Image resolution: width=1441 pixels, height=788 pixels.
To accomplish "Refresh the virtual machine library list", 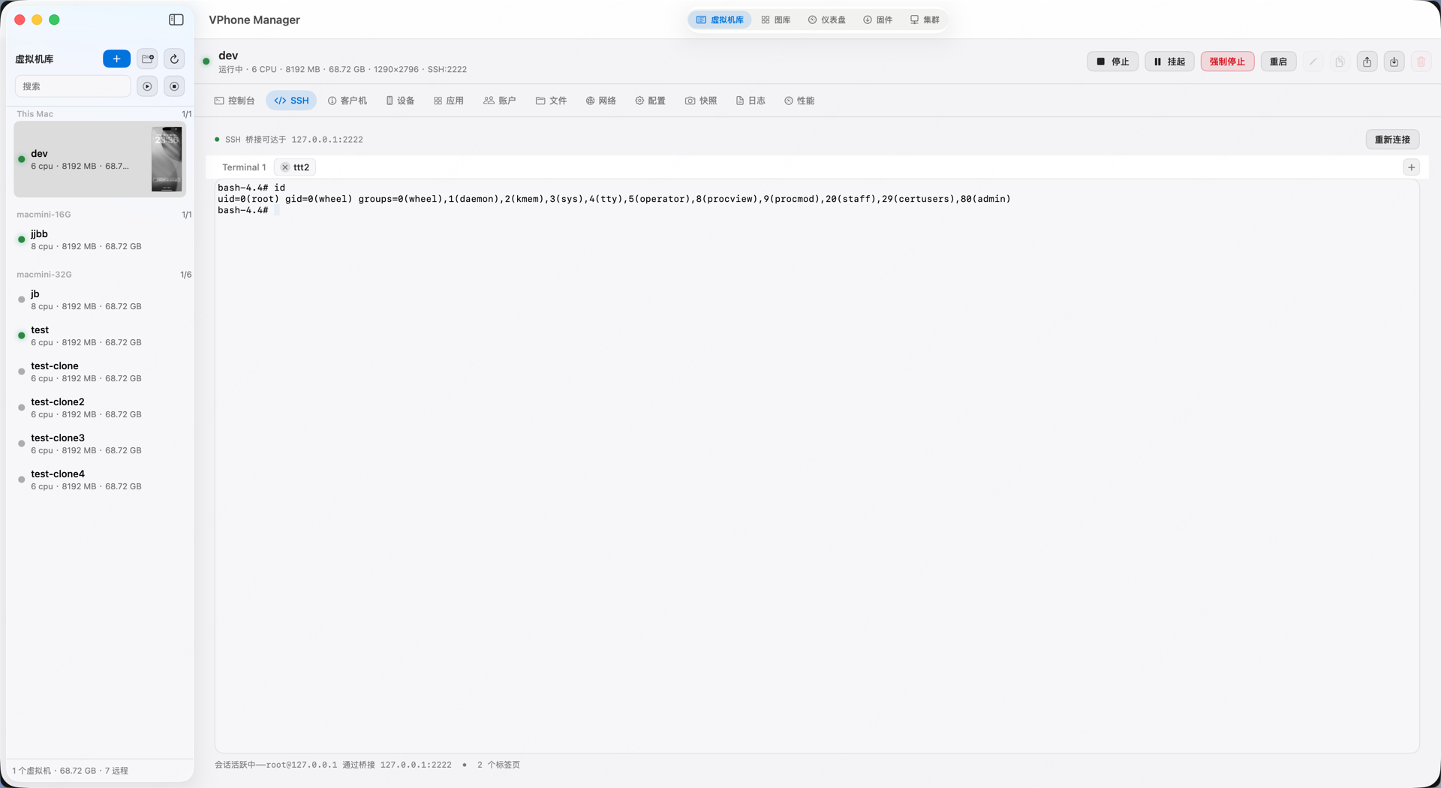I will point(174,59).
